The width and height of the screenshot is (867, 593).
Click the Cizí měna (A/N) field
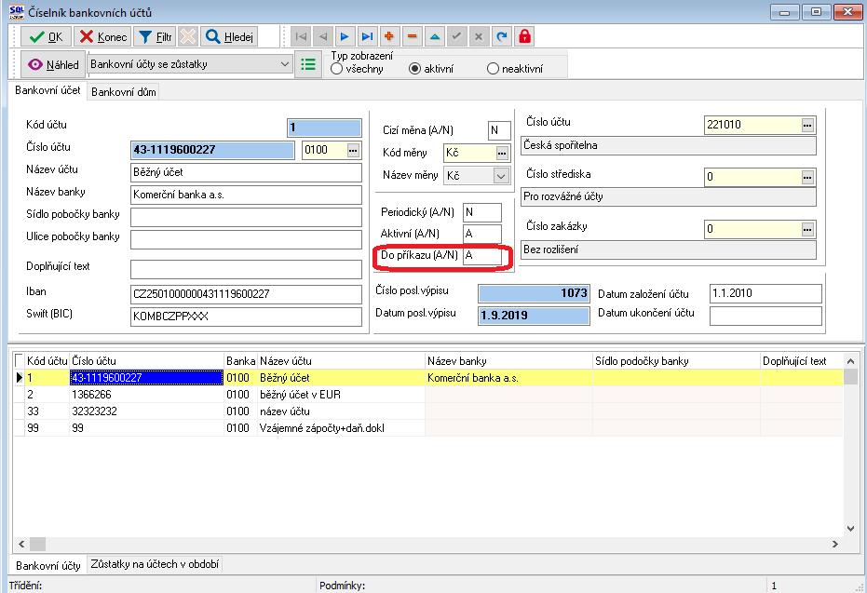click(499, 130)
